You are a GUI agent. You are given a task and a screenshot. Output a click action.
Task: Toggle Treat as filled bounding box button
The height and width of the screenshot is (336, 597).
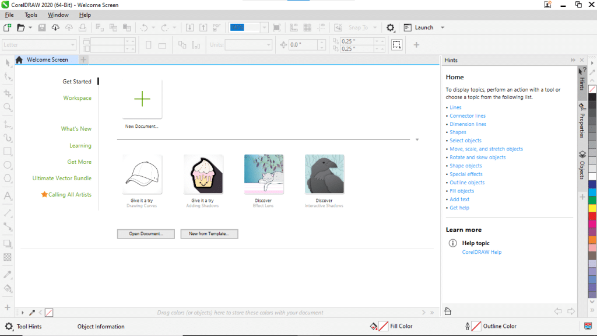[x=396, y=44]
